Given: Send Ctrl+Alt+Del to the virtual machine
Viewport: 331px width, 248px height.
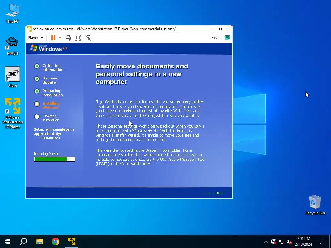Looking at the screenshot, I should 68,38.
